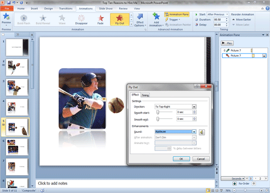Screen dimensions: 270x193
Task: Click the Redo icon in quick access toolbar
Action: click(x=21, y=3)
